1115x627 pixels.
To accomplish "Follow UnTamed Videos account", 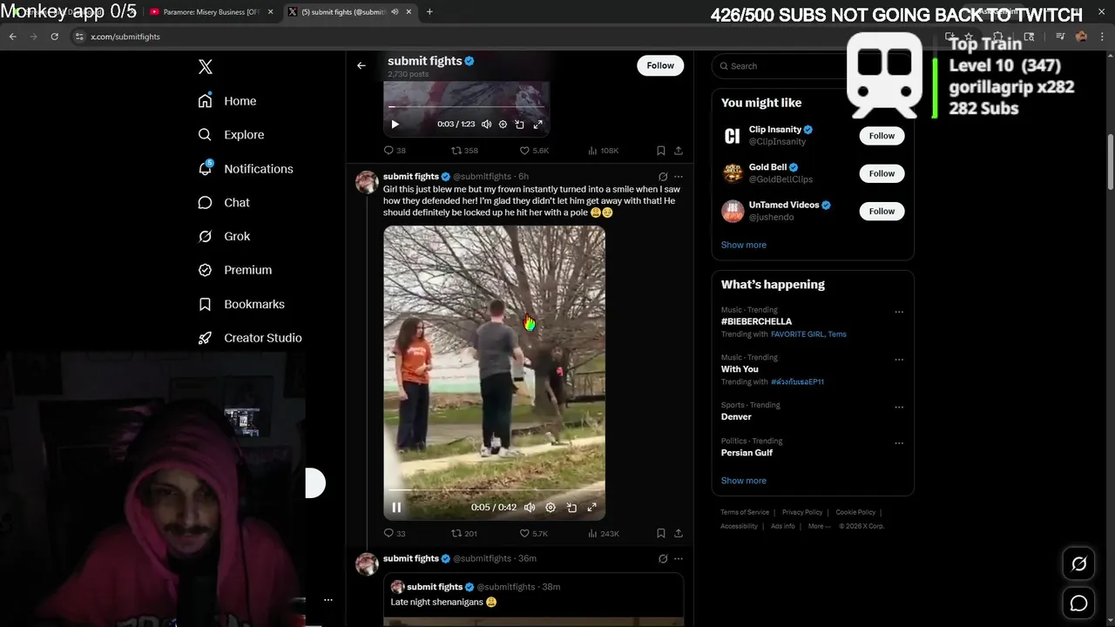I will tap(882, 211).
